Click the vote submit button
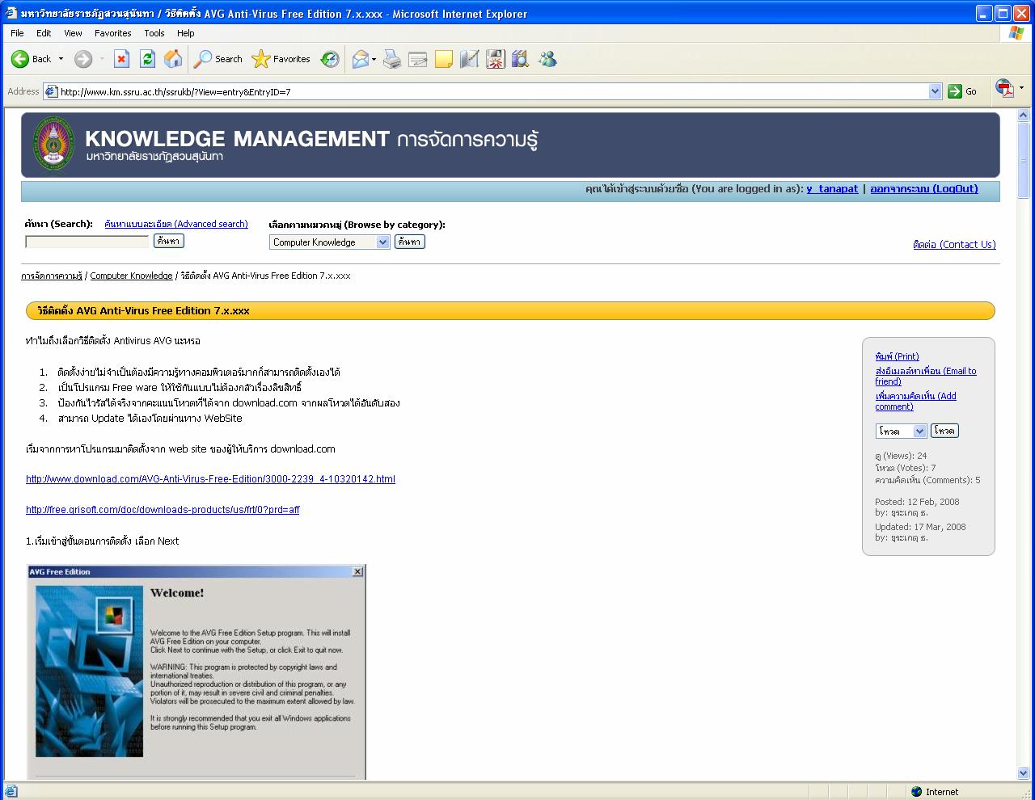Viewport: 1035px width, 800px height. pos(944,431)
